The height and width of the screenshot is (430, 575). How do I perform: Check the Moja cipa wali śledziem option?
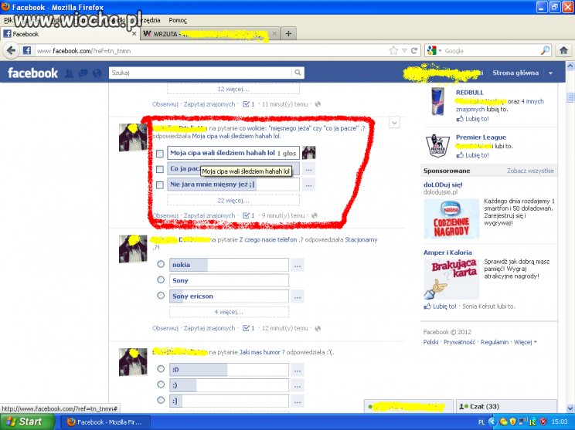tap(159, 154)
